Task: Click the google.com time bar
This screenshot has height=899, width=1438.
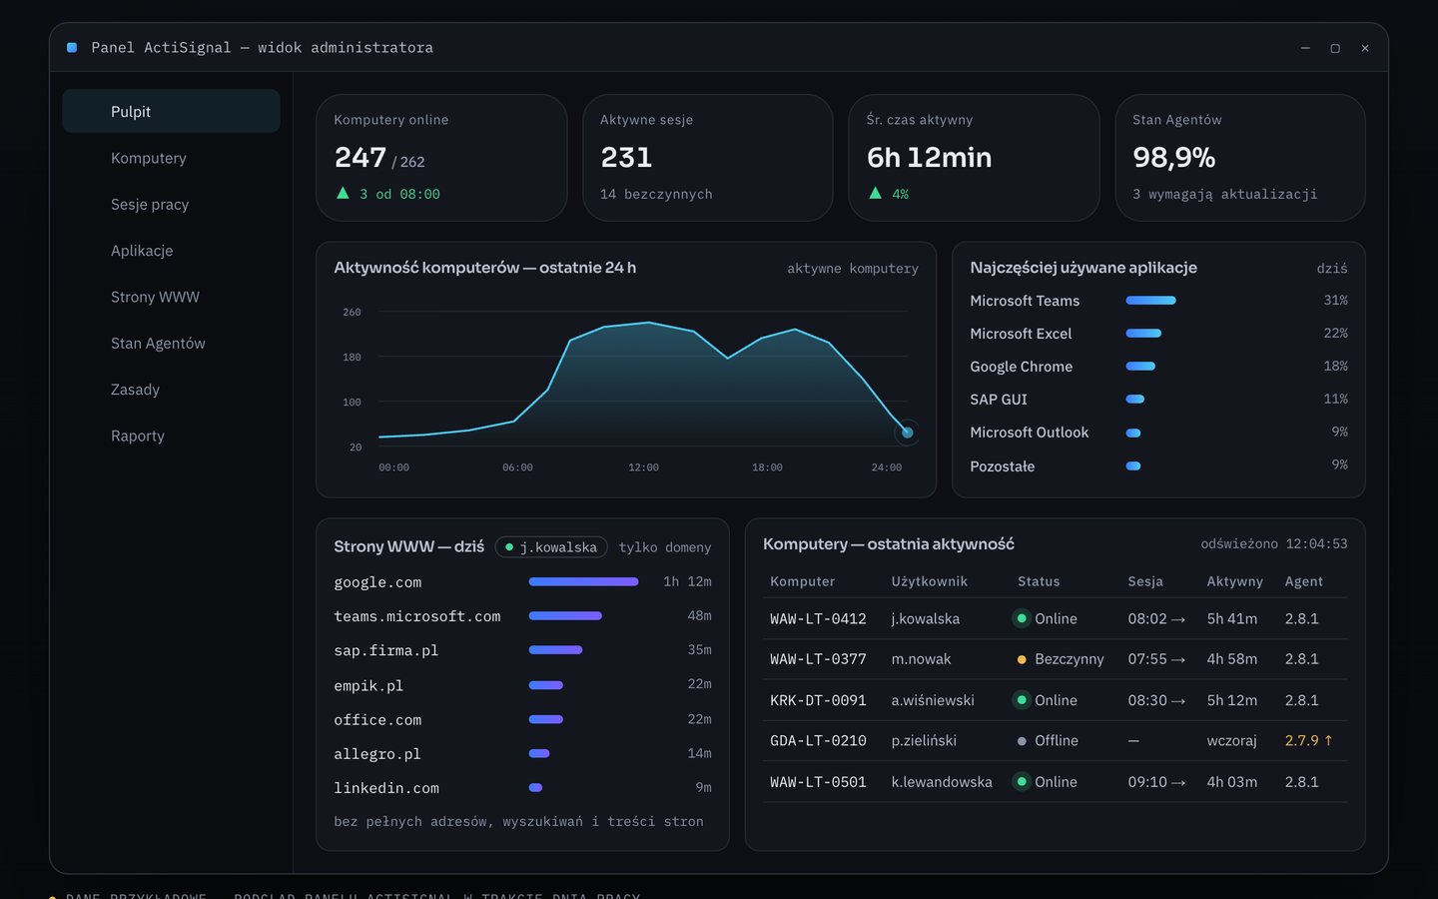Action: [583, 581]
